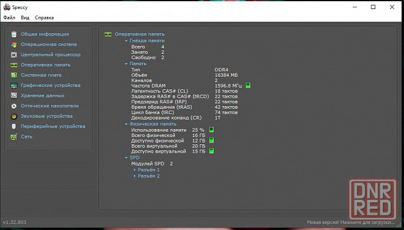The width and height of the screenshot is (404, 230).
Task: Open the Вид menu
Action: tap(25, 18)
